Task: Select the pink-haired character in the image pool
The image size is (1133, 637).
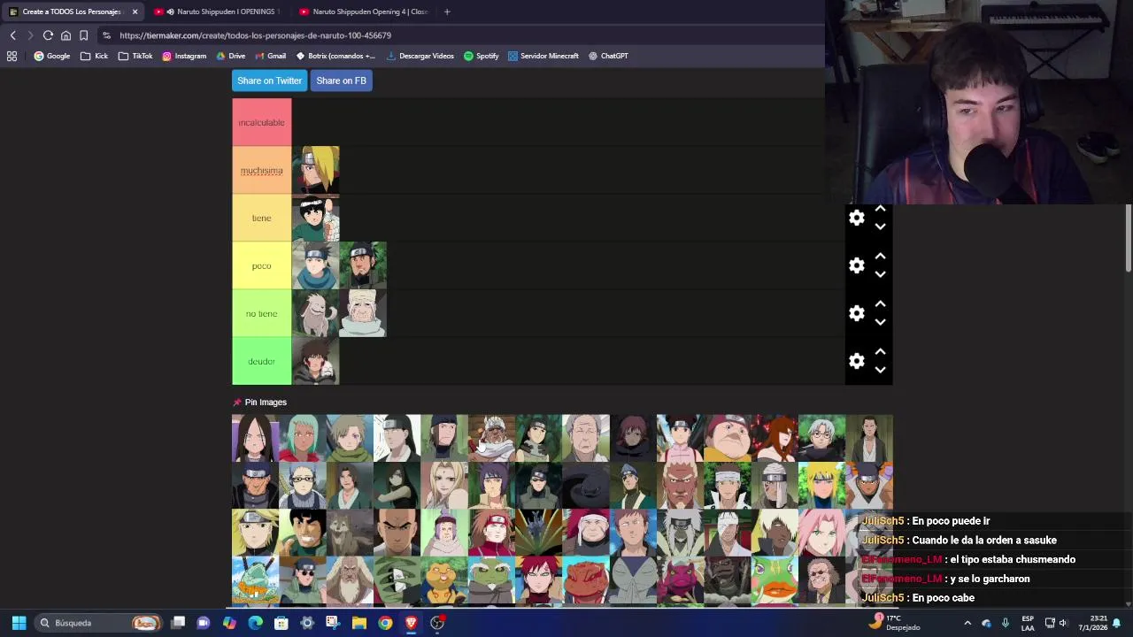Action: [x=821, y=533]
